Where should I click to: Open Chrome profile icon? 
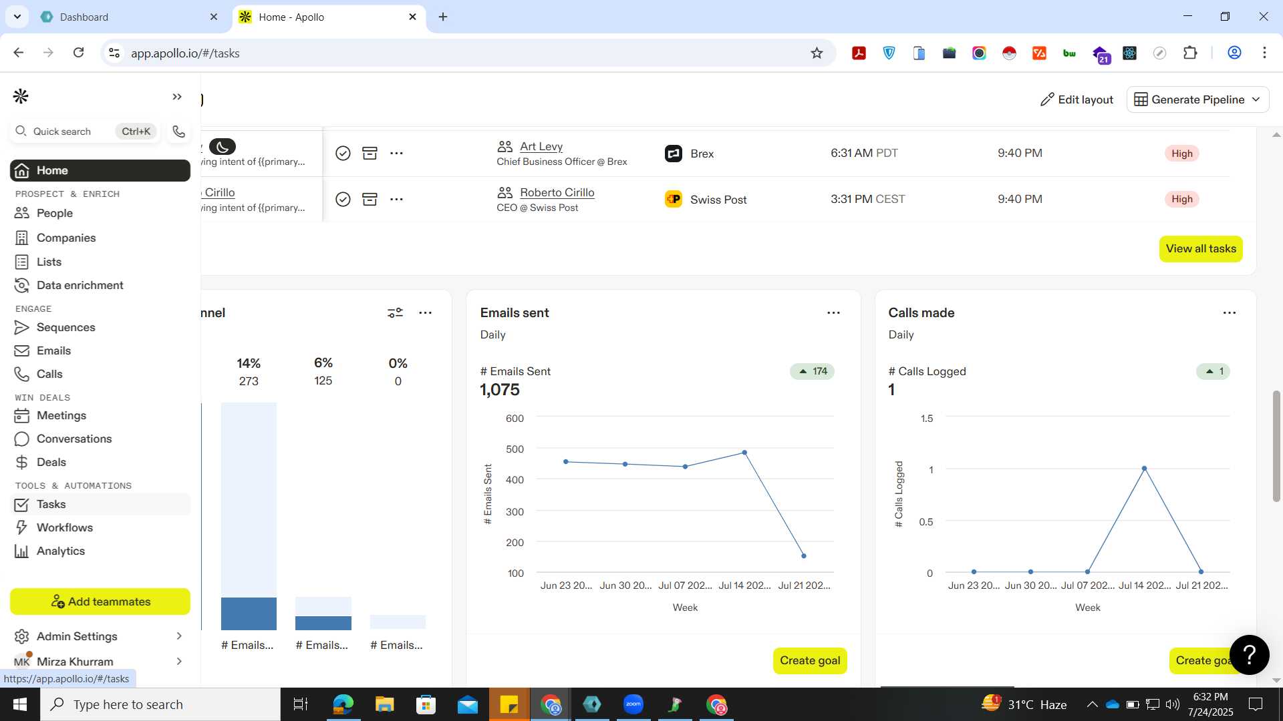1234,53
